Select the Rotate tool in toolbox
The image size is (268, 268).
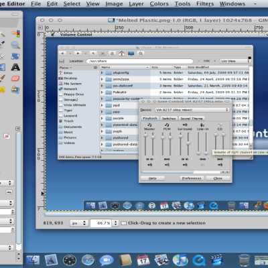pos(15,56)
